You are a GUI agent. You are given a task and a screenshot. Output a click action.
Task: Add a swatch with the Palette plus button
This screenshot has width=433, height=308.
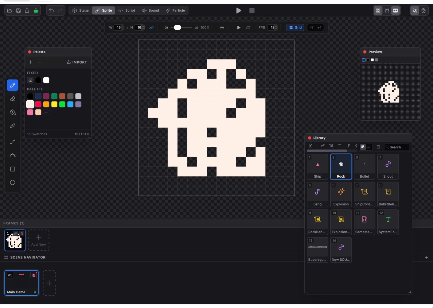coord(31,62)
